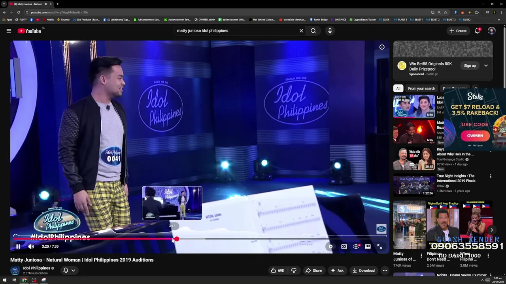Open True Sight Insights video title
Image resolution: width=506 pixels, height=284 pixels.
[x=456, y=178]
